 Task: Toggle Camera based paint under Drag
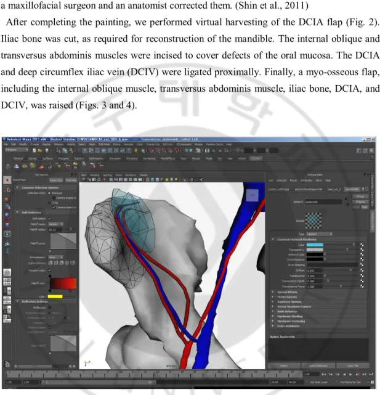click(x=54, y=207)
